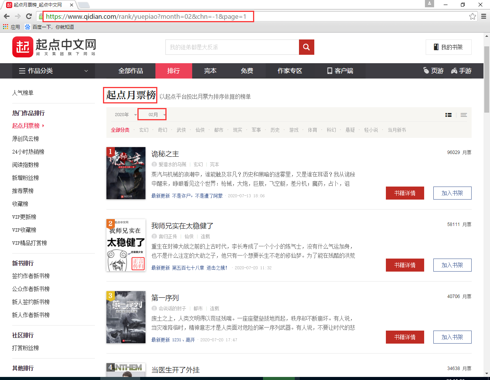Focus the site search input field
Screen dimensions: 490x380
tap(232, 47)
